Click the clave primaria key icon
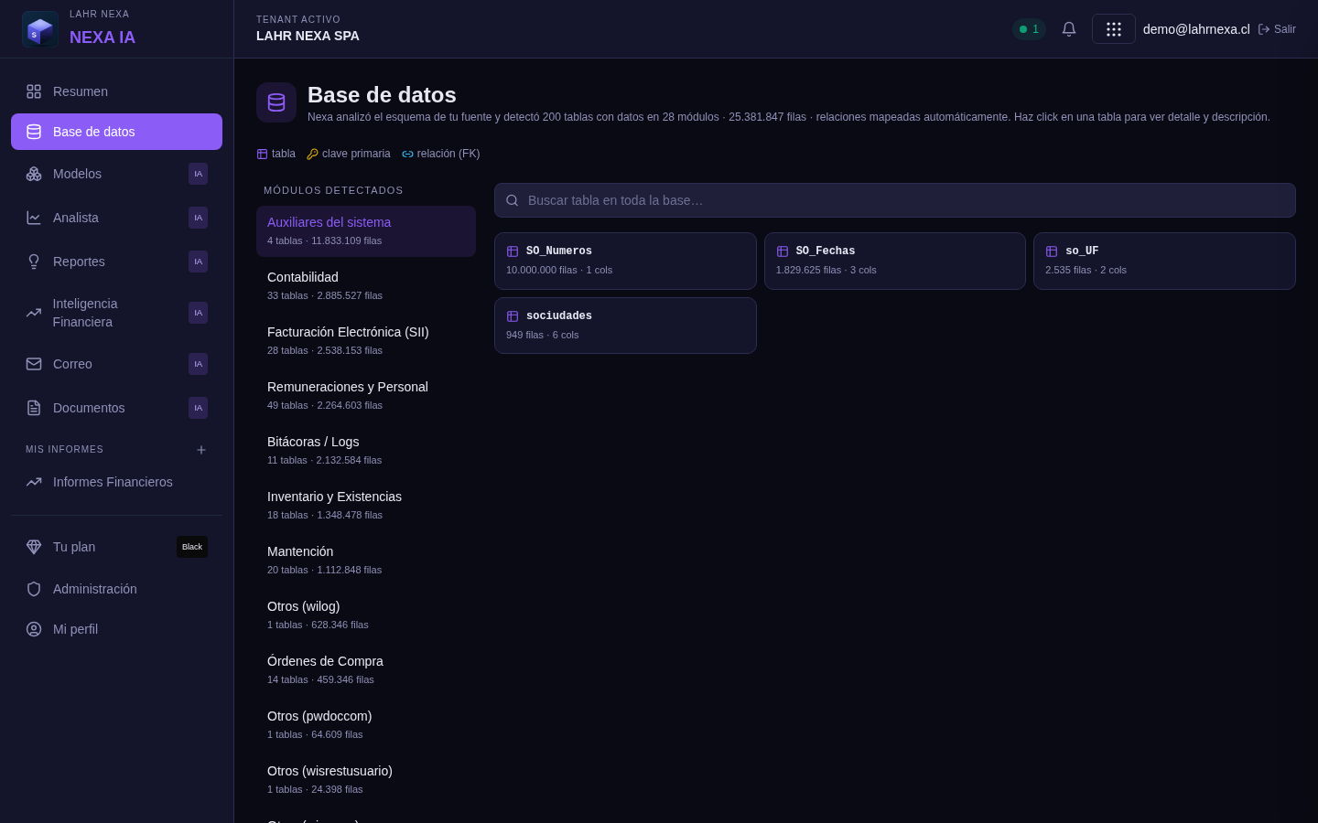The image size is (1318, 823). 312,154
